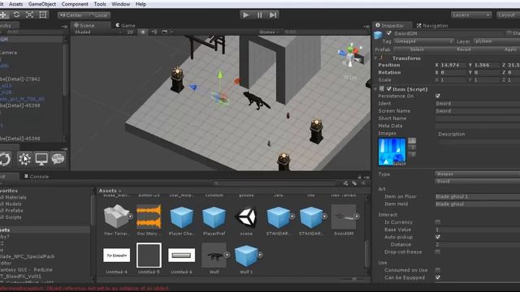The width and height of the screenshot is (520, 292).
Task: Select the Player Cha... prefab asset
Action: tap(181, 217)
